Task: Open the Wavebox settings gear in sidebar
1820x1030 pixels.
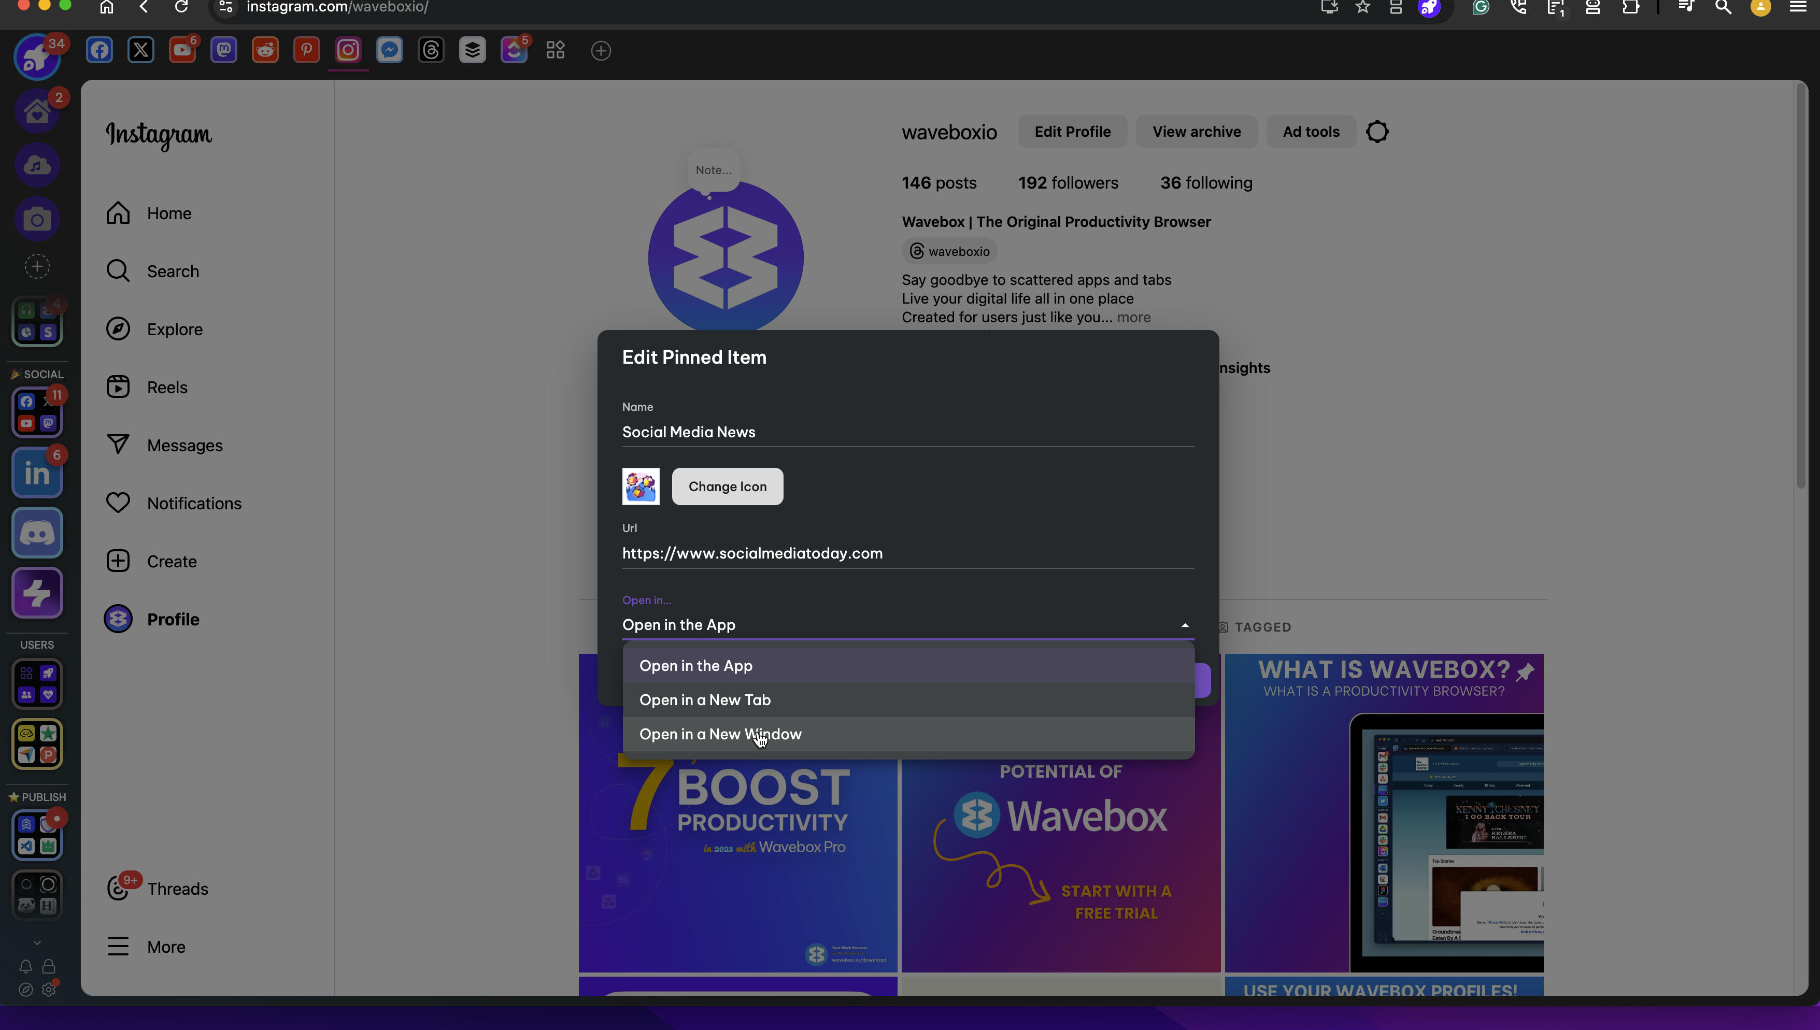Action: coord(49,990)
